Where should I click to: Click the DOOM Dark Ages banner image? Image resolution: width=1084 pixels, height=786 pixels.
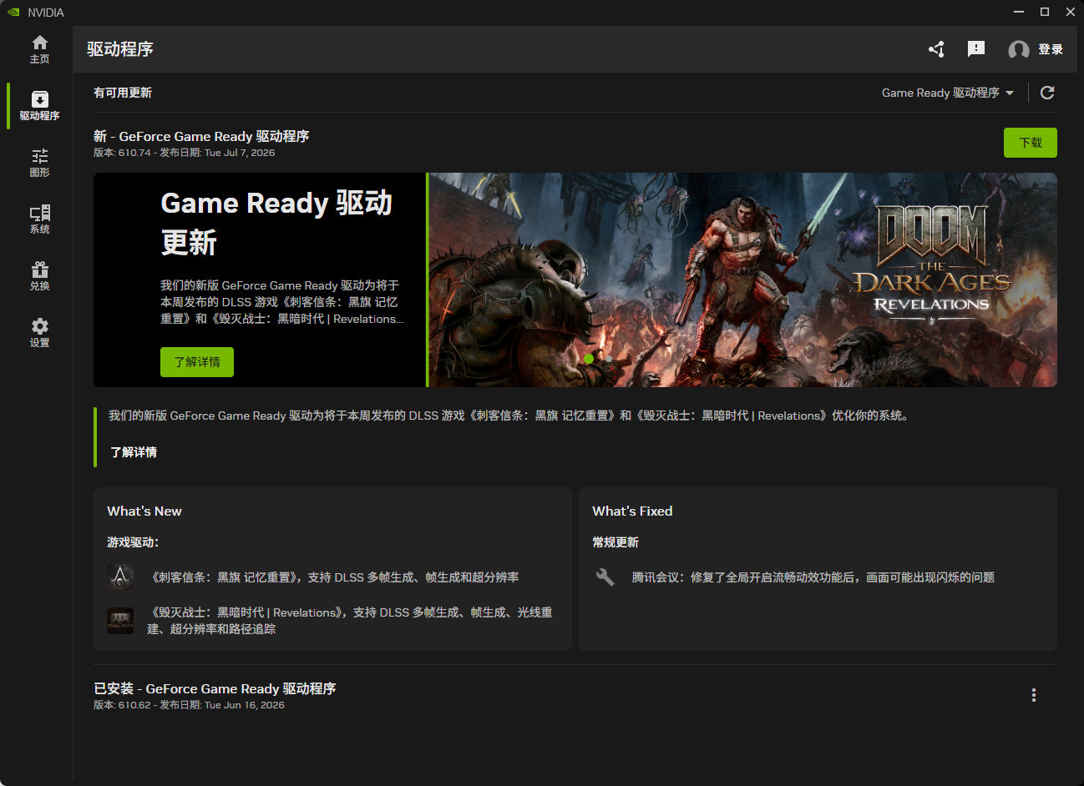[x=743, y=280]
